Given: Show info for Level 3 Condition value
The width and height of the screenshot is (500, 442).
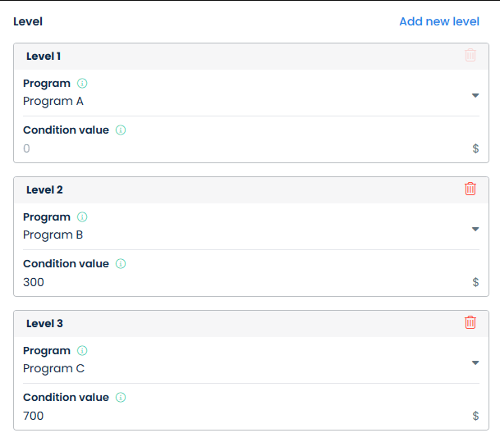Looking at the screenshot, I should pos(121,398).
